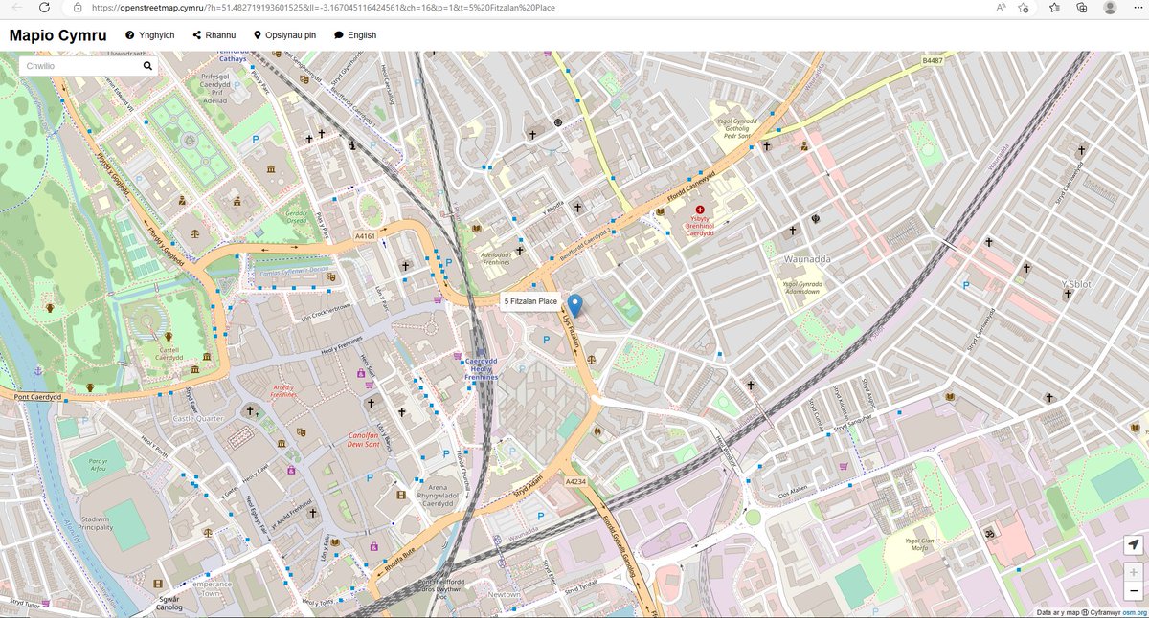1149x618 pixels.
Task: Open the Collections icon
Action: (x=1081, y=8)
